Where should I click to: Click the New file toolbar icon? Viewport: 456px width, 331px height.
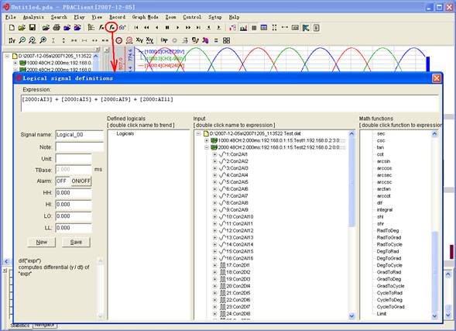pyautogui.click(x=12, y=28)
